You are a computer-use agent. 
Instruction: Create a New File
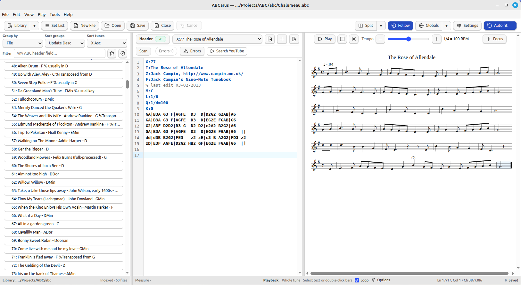tap(85, 26)
